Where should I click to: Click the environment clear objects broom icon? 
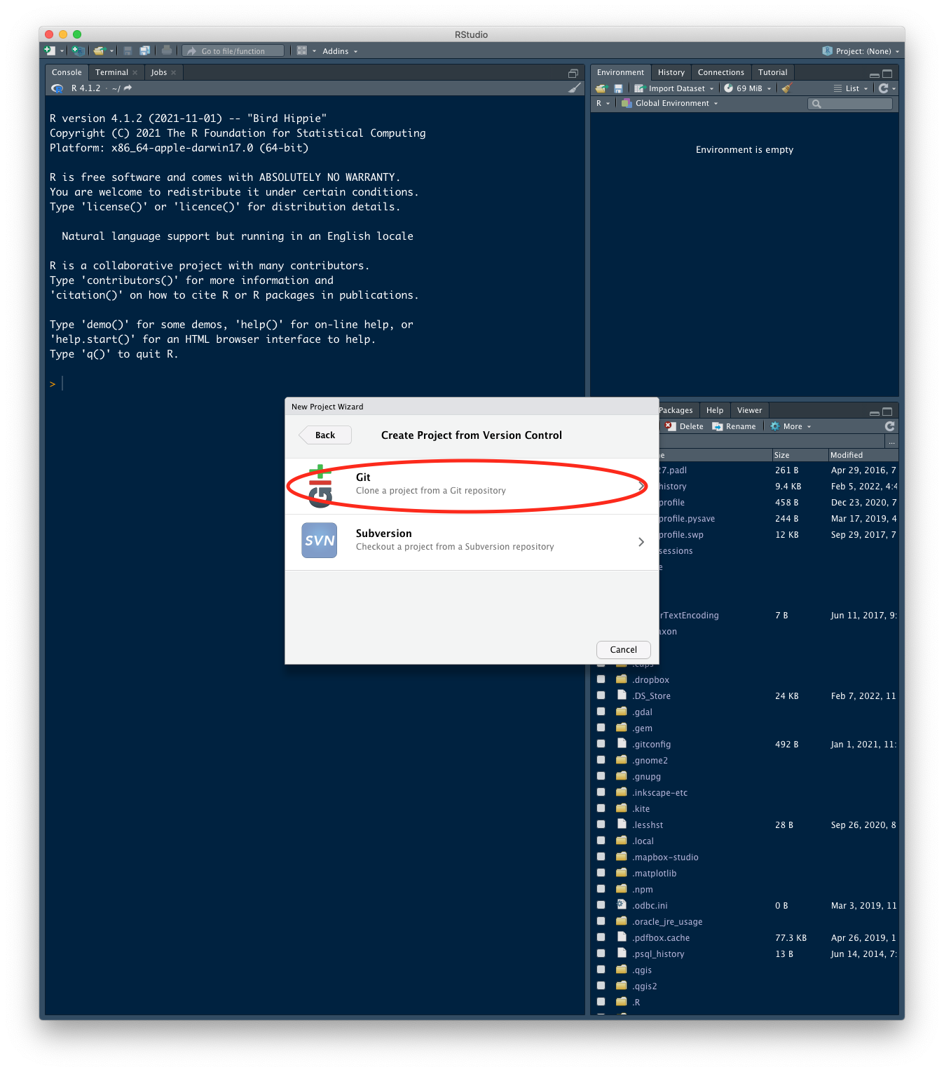[786, 88]
